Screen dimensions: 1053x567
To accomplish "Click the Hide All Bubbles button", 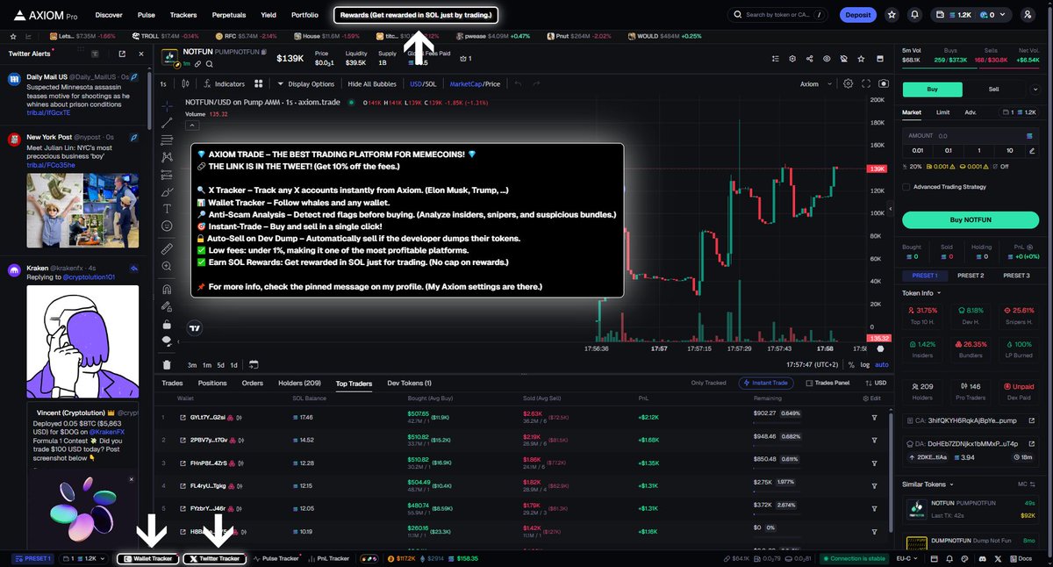I will pyautogui.click(x=372, y=83).
